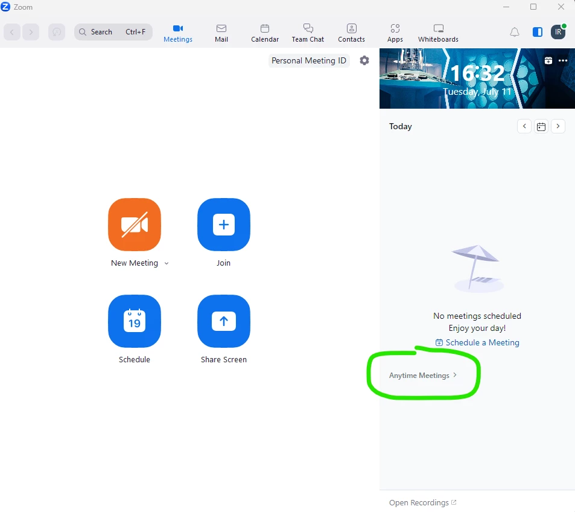This screenshot has height=512, width=575.
Task: Open the date picker calendar icon
Action: [x=541, y=127]
